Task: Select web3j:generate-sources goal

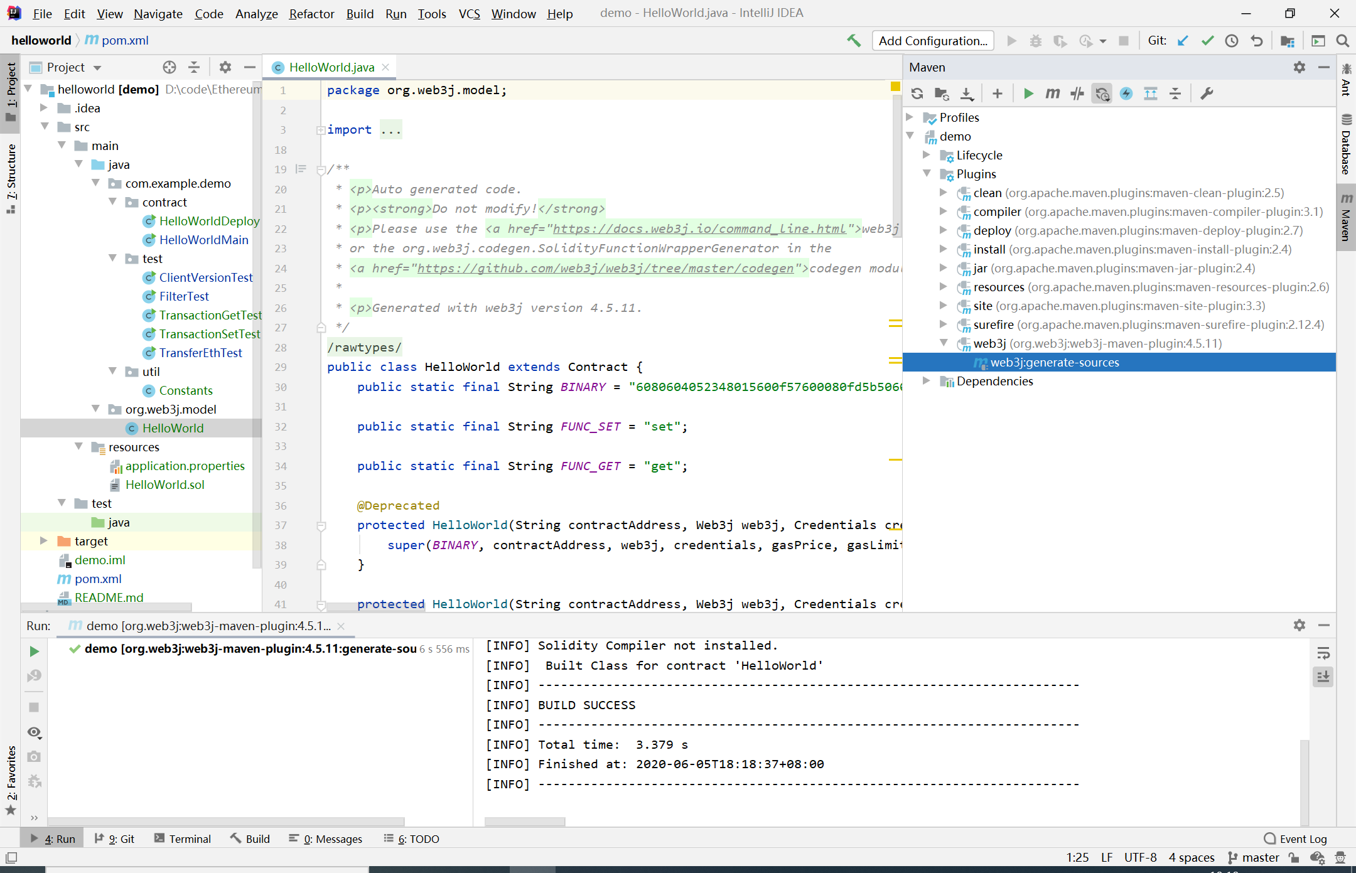Action: [1054, 362]
